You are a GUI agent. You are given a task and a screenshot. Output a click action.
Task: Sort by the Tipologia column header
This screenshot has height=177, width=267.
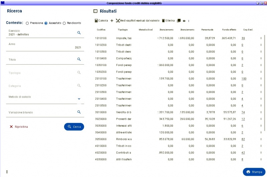pos(122,30)
